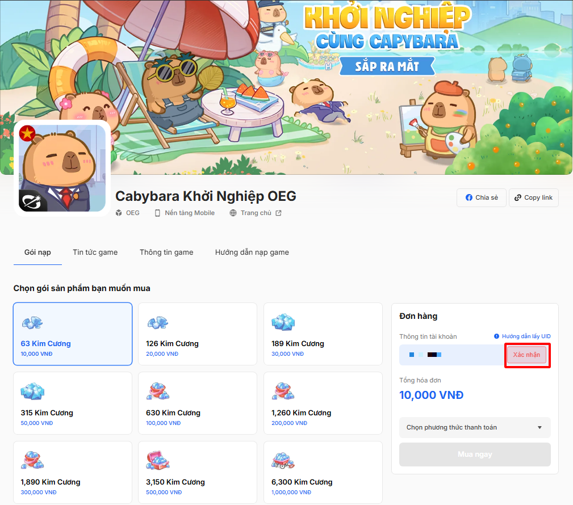Click the Mua ngay purchase button
The width and height of the screenshot is (573, 505).
coord(475,455)
